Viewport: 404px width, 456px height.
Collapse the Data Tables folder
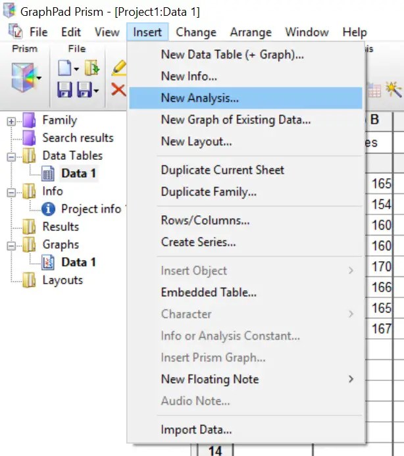tap(11, 157)
